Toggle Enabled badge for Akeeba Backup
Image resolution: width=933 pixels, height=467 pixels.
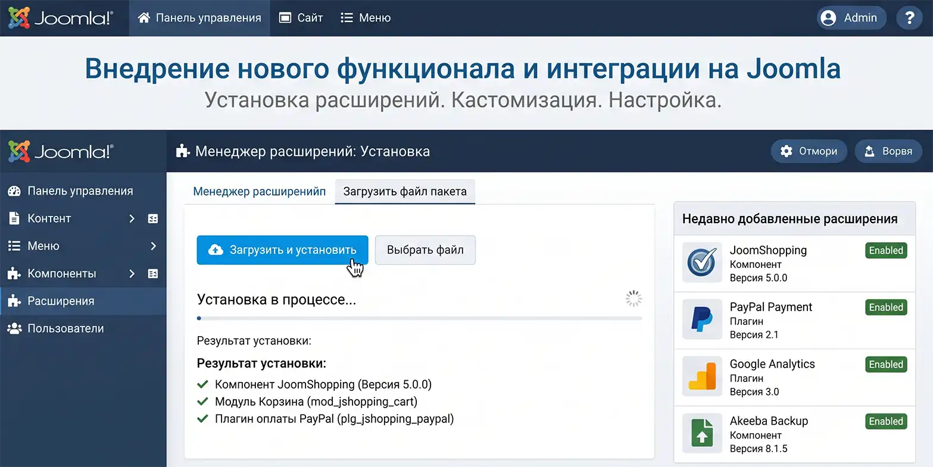click(886, 422)
